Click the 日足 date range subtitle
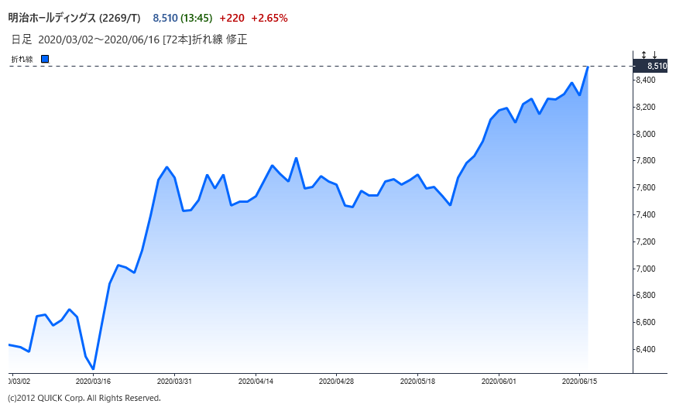Viewport: 676px width, 411px height. (x=129, y=39)
